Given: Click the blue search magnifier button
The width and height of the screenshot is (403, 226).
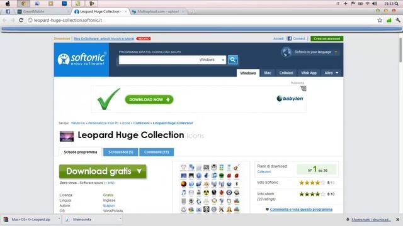Looking at the screenshot, I should [233, 60].
